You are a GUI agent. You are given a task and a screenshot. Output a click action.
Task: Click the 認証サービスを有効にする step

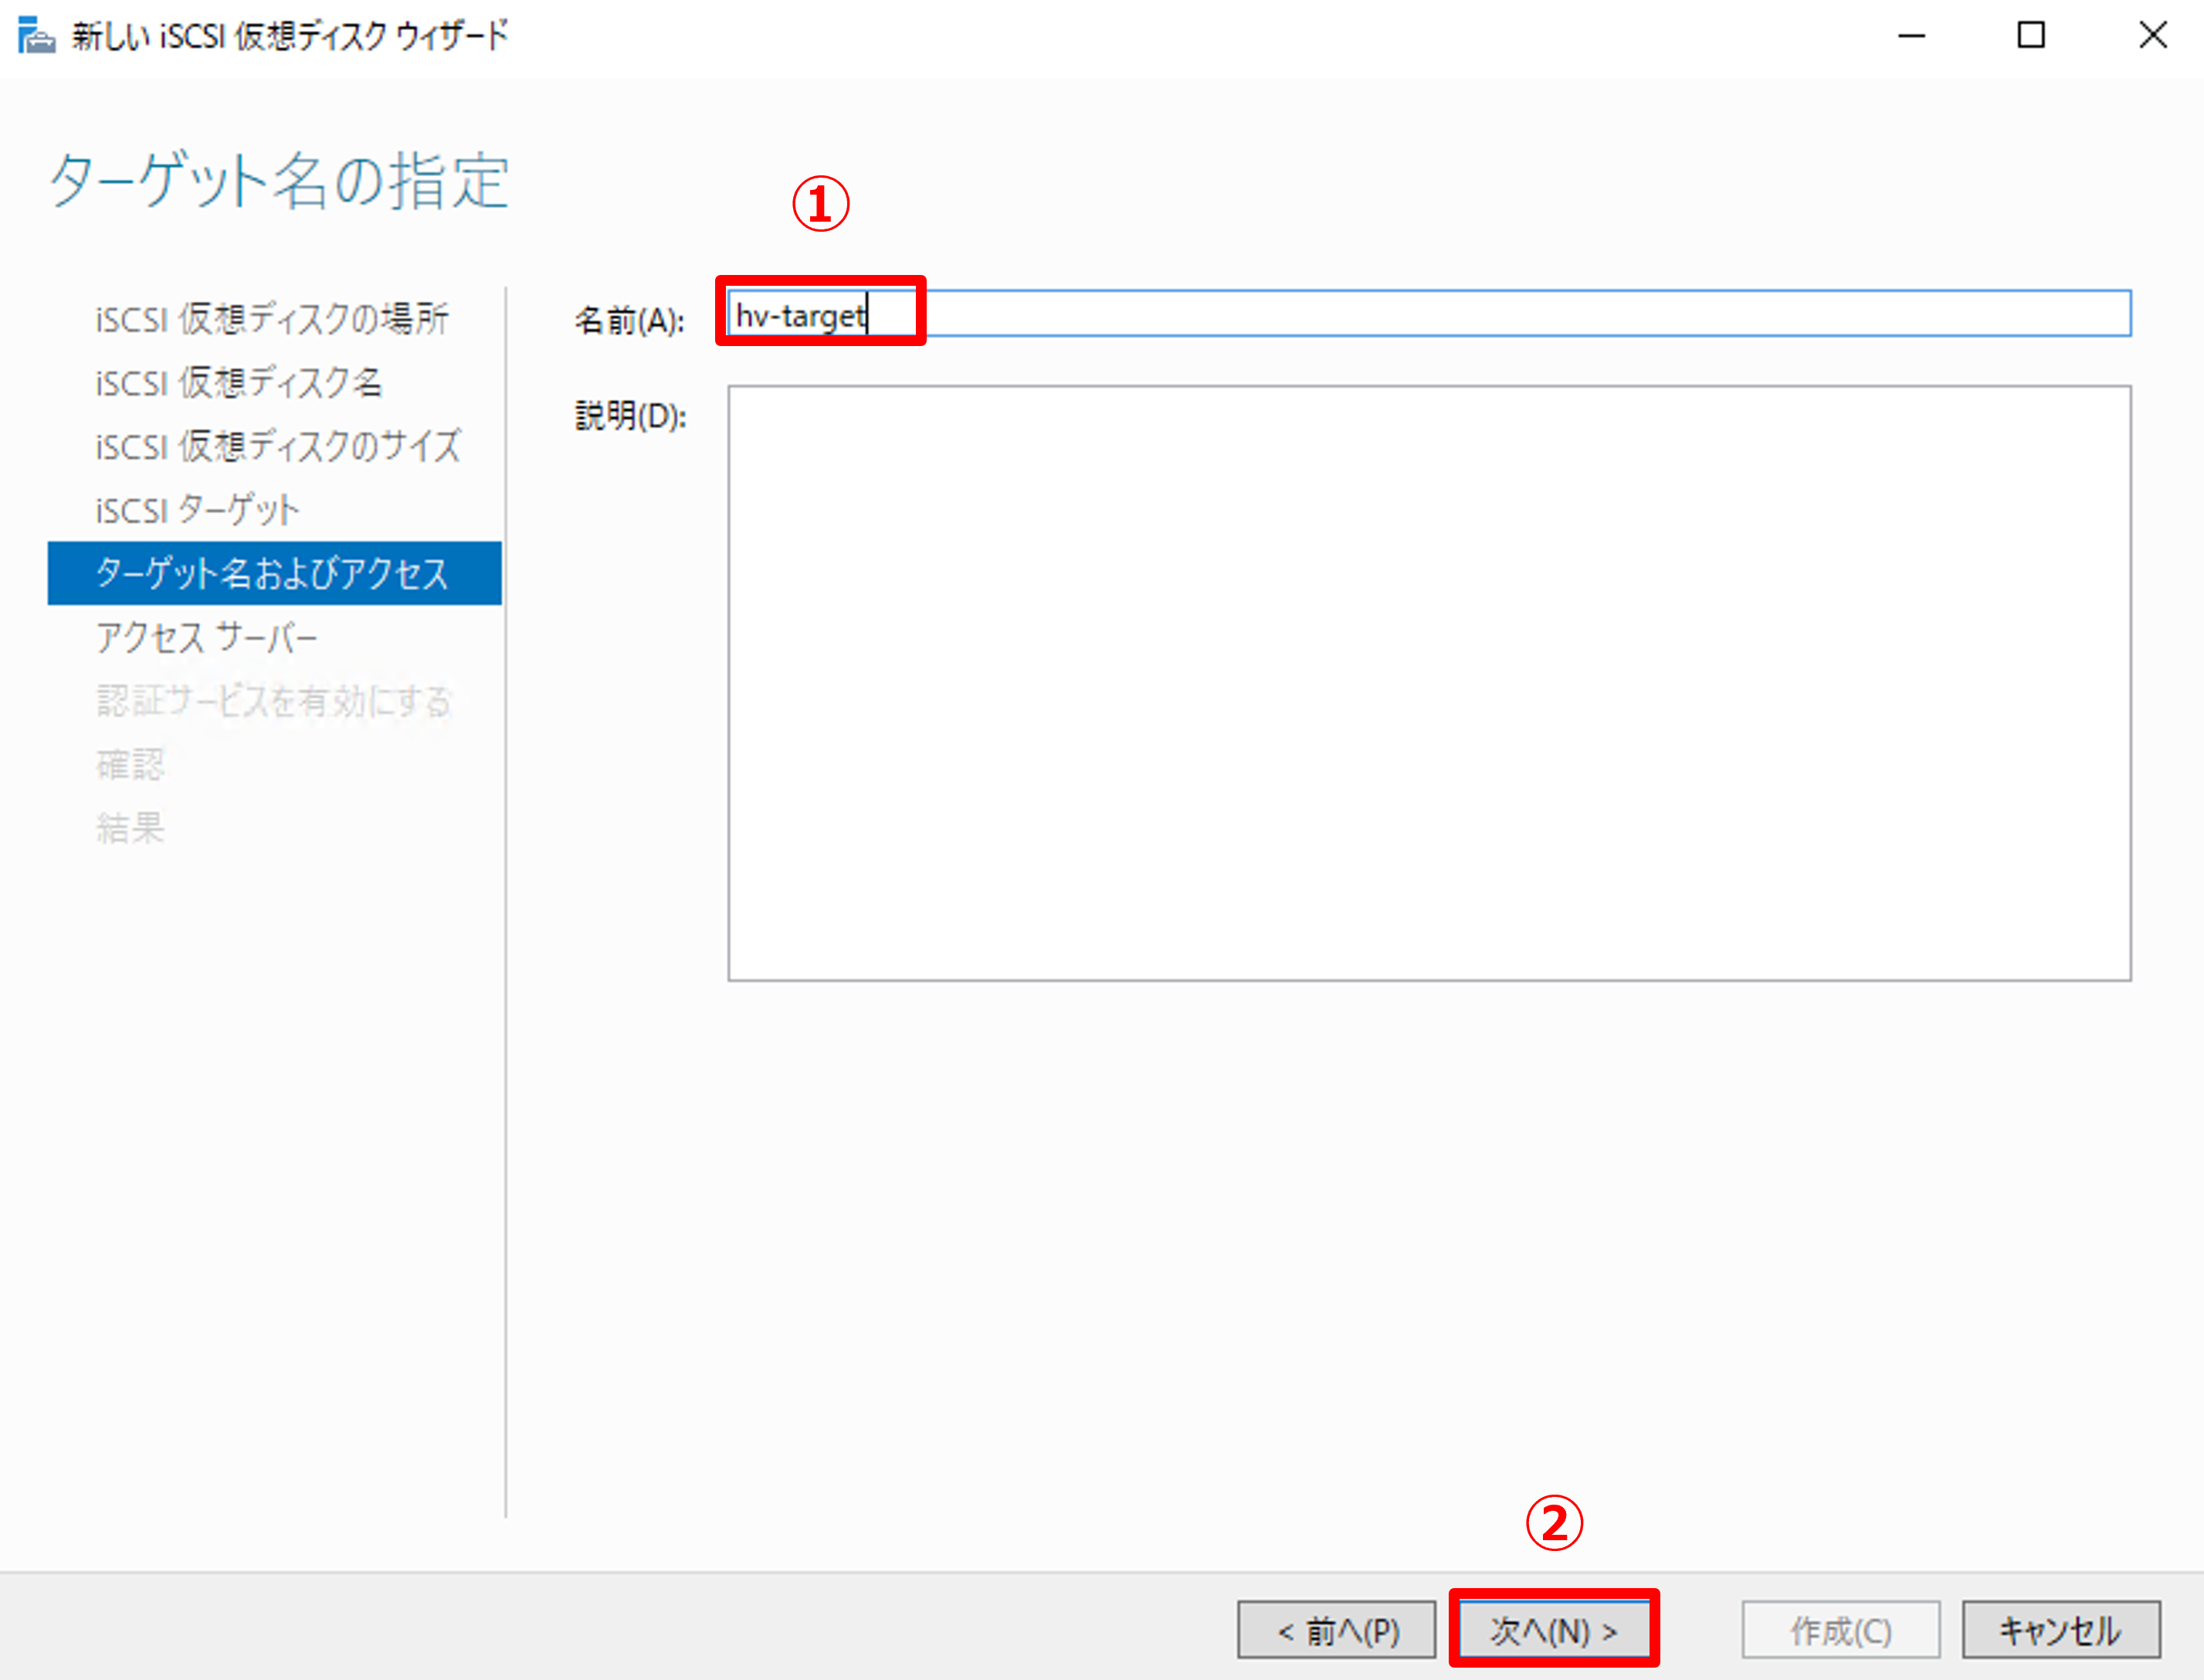tap(273, 701)
